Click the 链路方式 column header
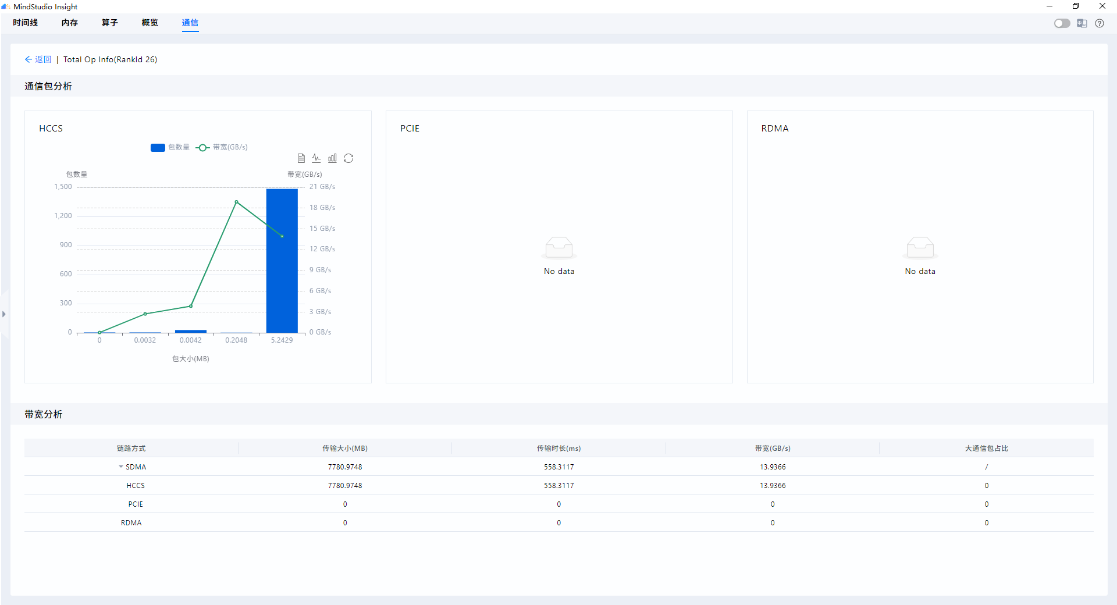The width and height of the screenshot is (1117, 605). tap(131, 448)
